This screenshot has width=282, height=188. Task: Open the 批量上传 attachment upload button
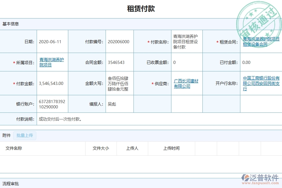coord(25,135)
